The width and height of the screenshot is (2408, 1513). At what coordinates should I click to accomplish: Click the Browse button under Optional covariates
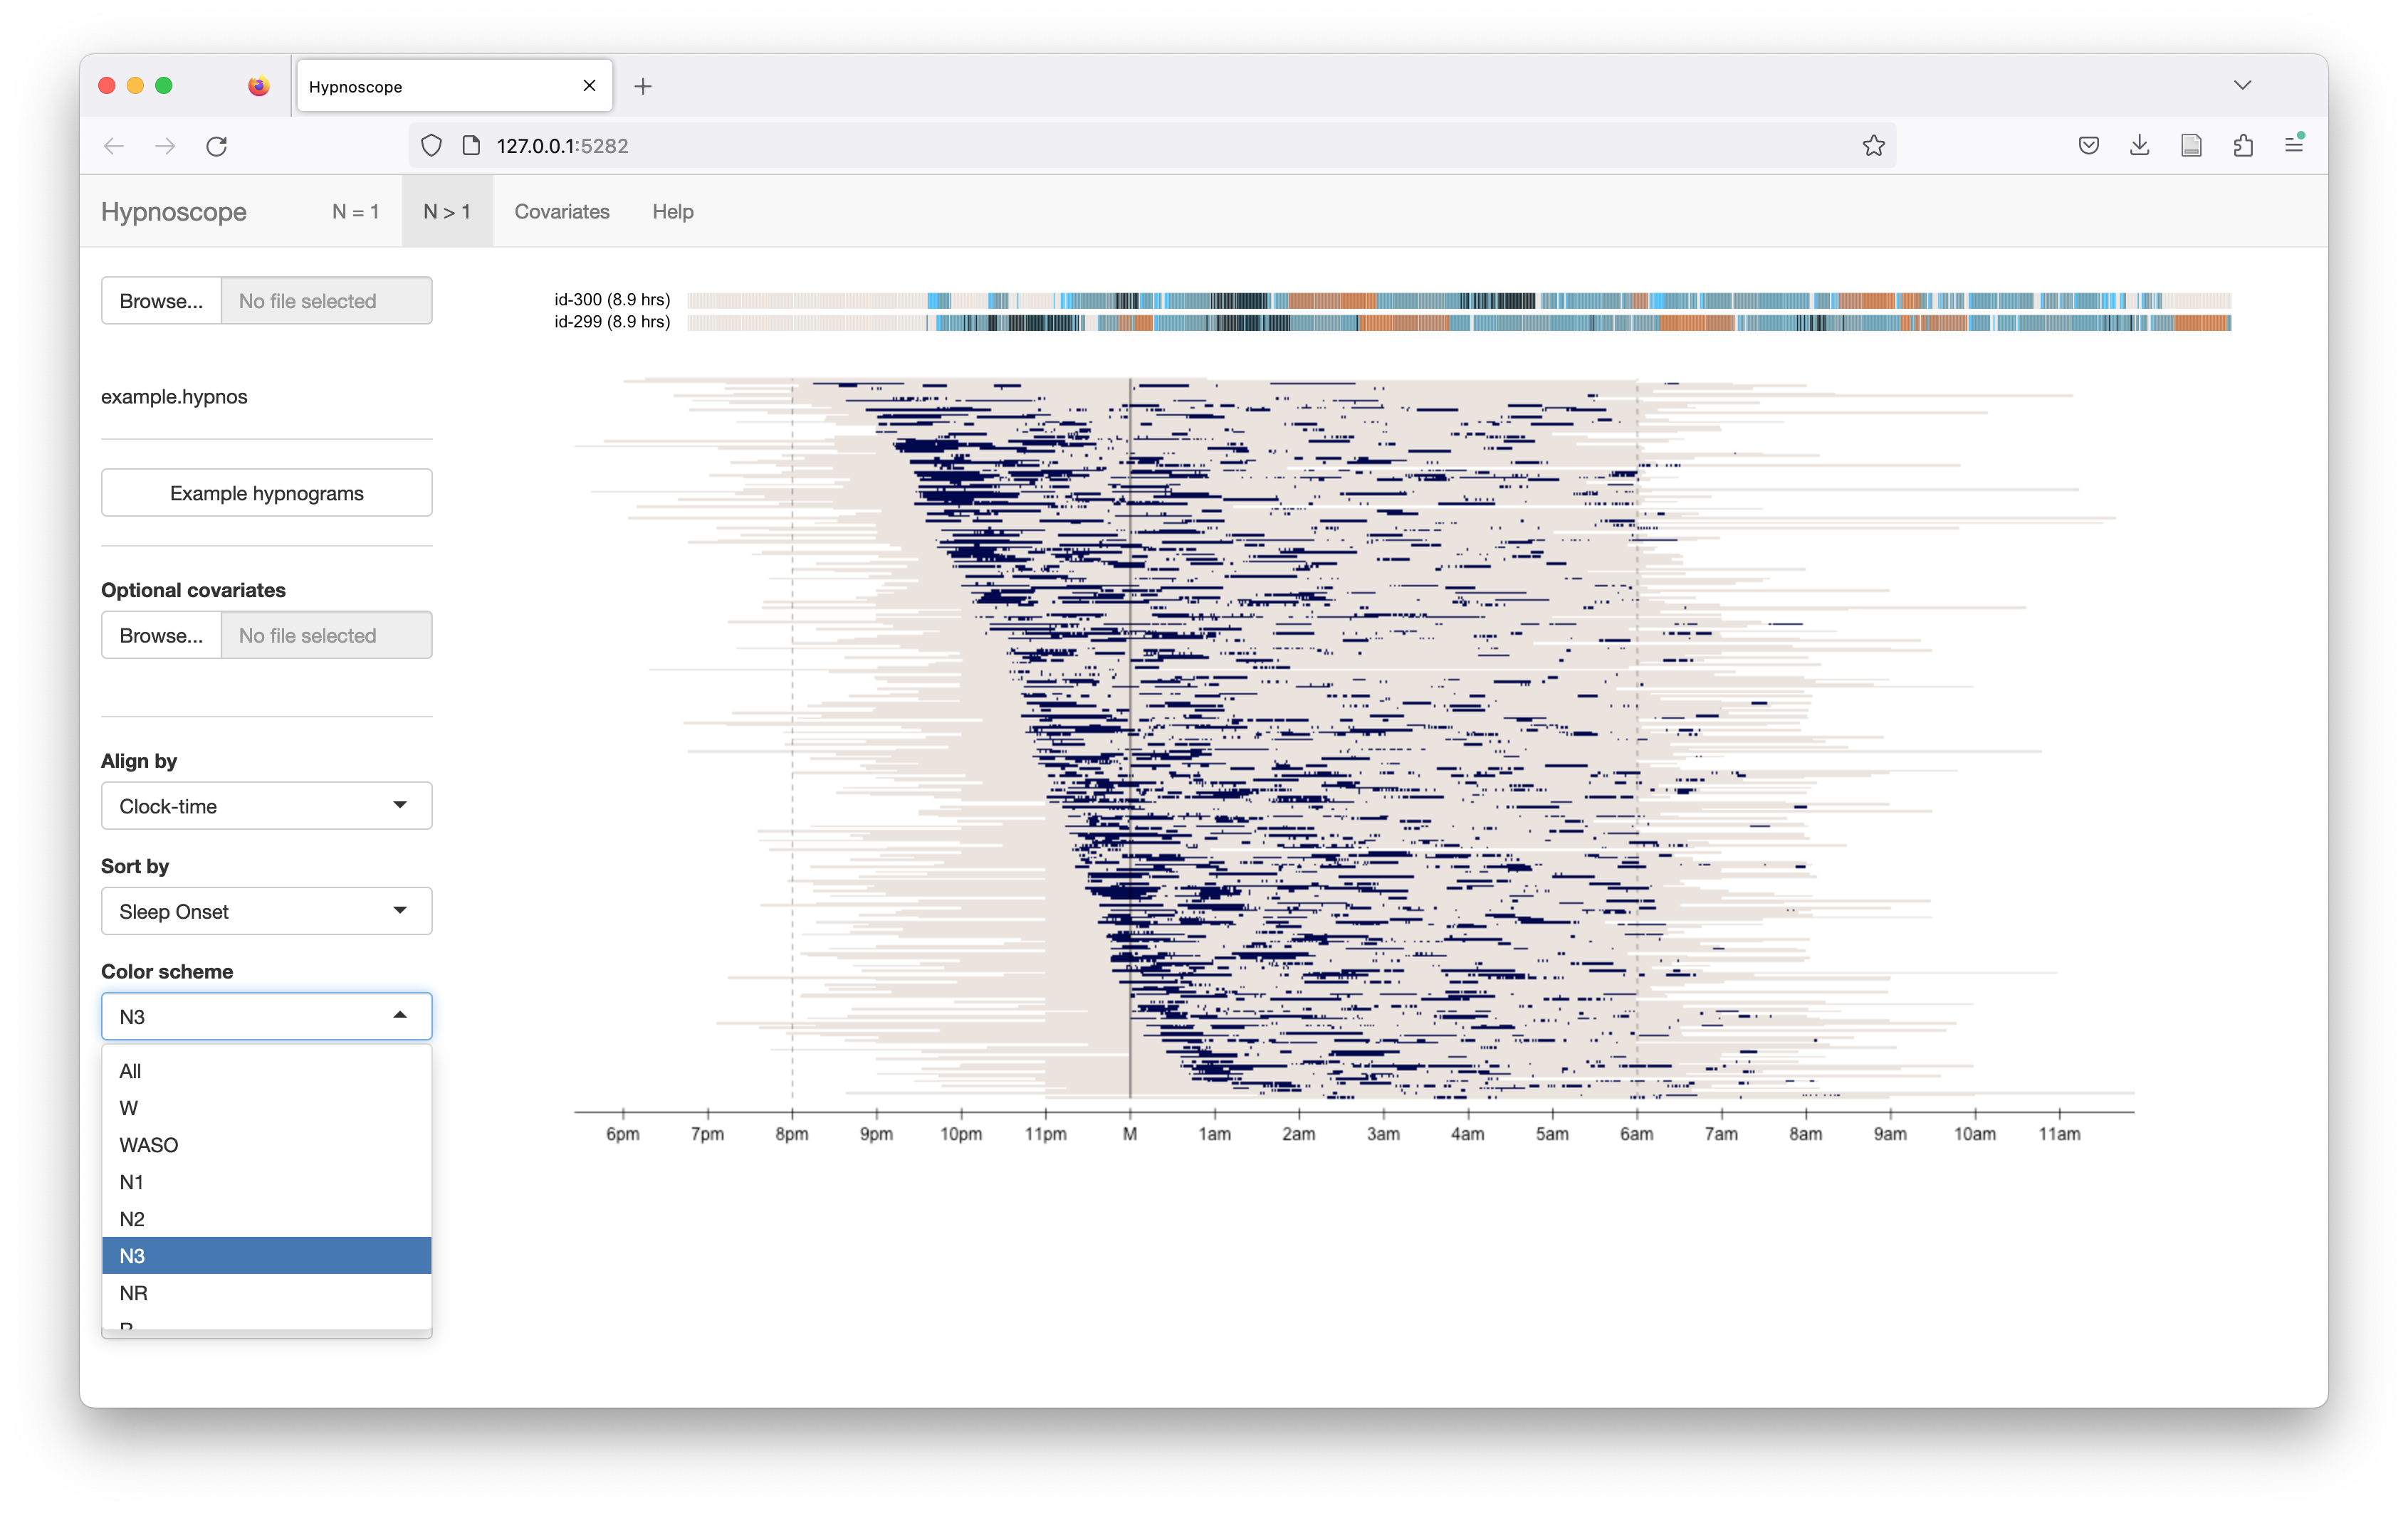[x=161, y=636]
